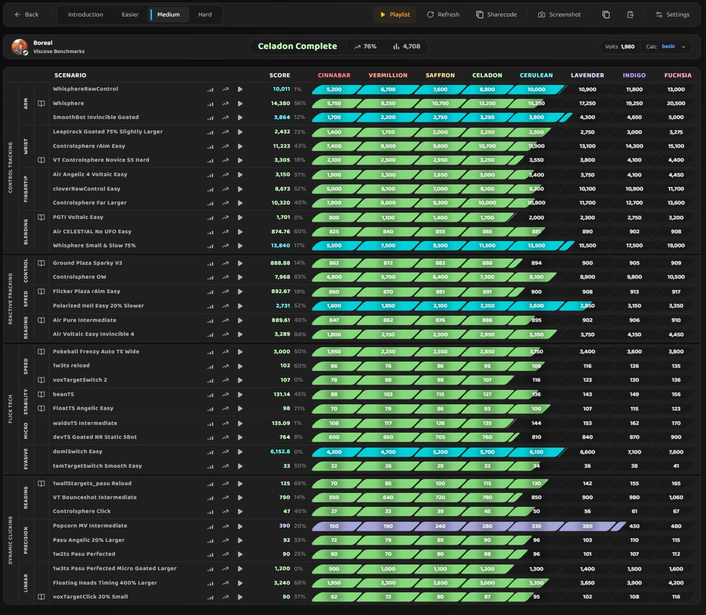View trend icon for Popcorn MV Intermediate
The image size is (706, 615).
[x=225, y=526]
